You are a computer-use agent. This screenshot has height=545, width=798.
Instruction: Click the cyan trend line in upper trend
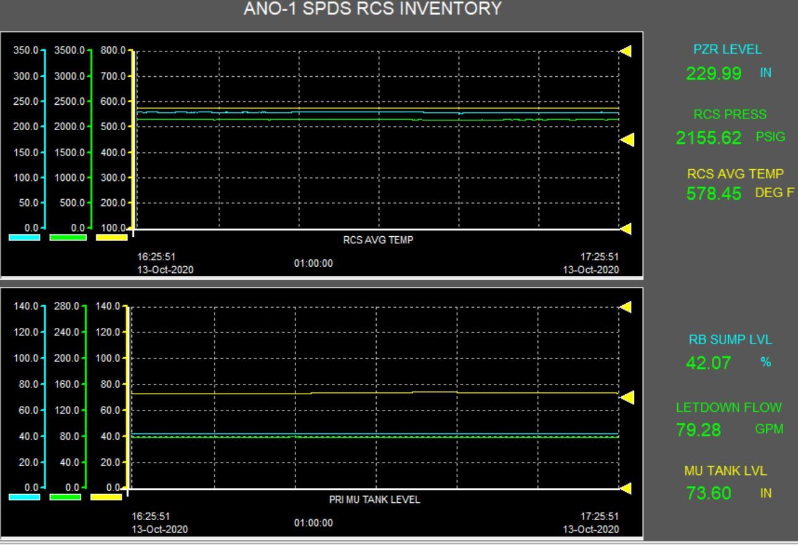coord(377,113)
